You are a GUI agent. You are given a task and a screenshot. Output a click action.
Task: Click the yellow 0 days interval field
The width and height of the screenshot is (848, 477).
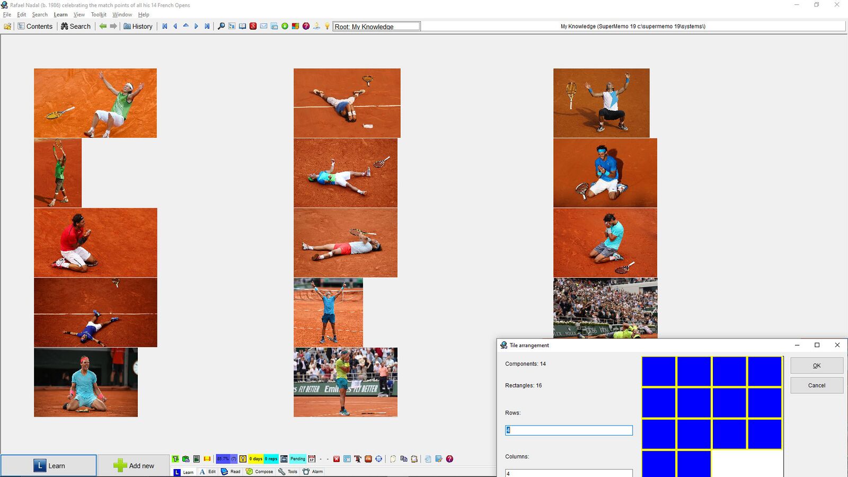[x=256, y=459]
